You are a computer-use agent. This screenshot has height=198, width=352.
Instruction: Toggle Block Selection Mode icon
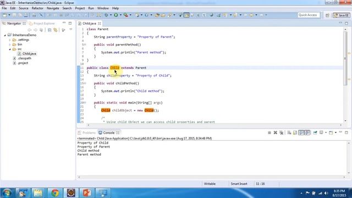[198, 15]
